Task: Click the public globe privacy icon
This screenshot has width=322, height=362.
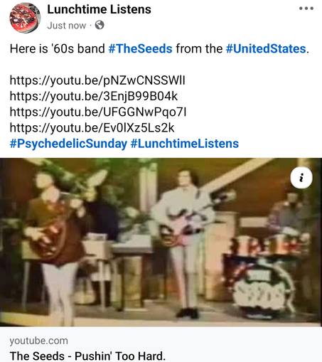Action: pyautogui.click(x=100, y=25)
